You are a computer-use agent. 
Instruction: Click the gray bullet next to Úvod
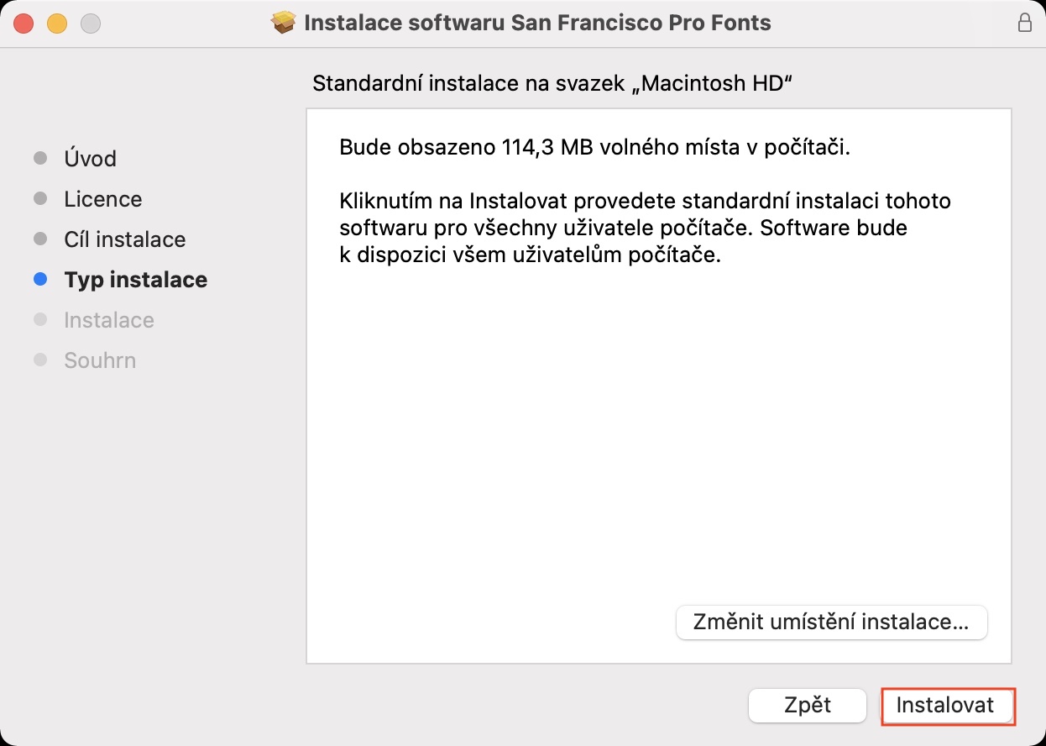click(40, 159)
